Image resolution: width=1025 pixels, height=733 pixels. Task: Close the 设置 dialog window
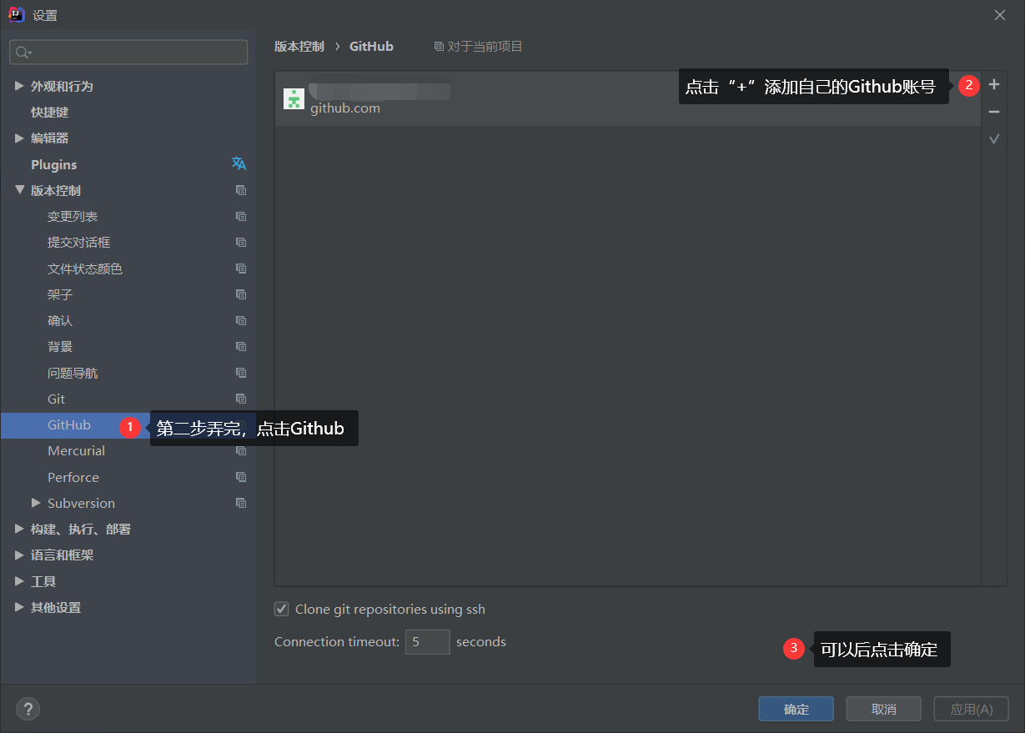click(x=1000, y=15)
